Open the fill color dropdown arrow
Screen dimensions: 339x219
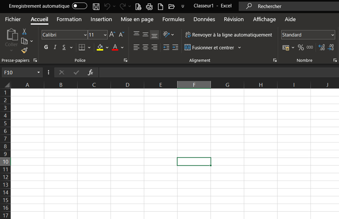[x=107, y=47]
